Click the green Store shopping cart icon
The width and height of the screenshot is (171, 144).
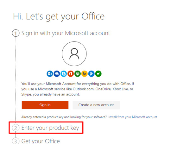pyautogui.click(x=98, y=74)
